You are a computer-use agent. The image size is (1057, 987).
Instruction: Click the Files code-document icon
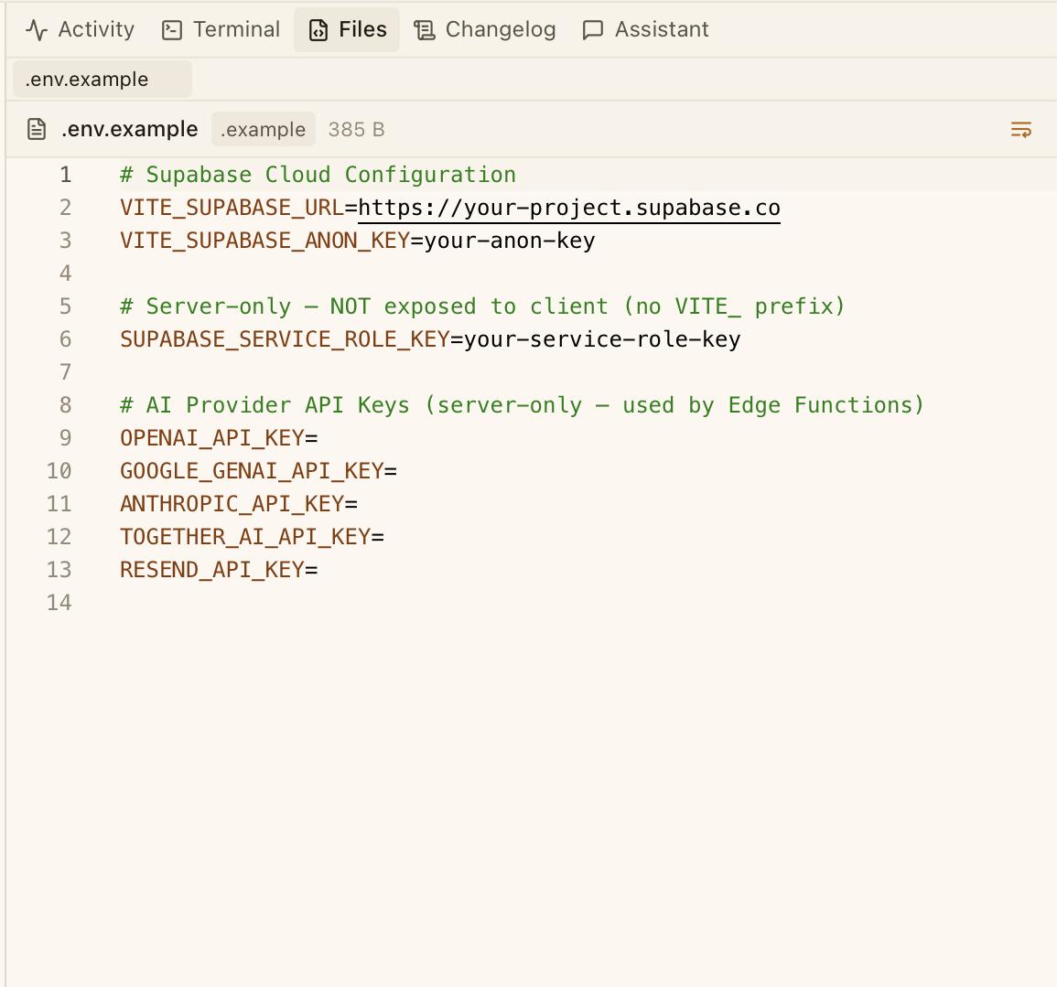[318, 30]
